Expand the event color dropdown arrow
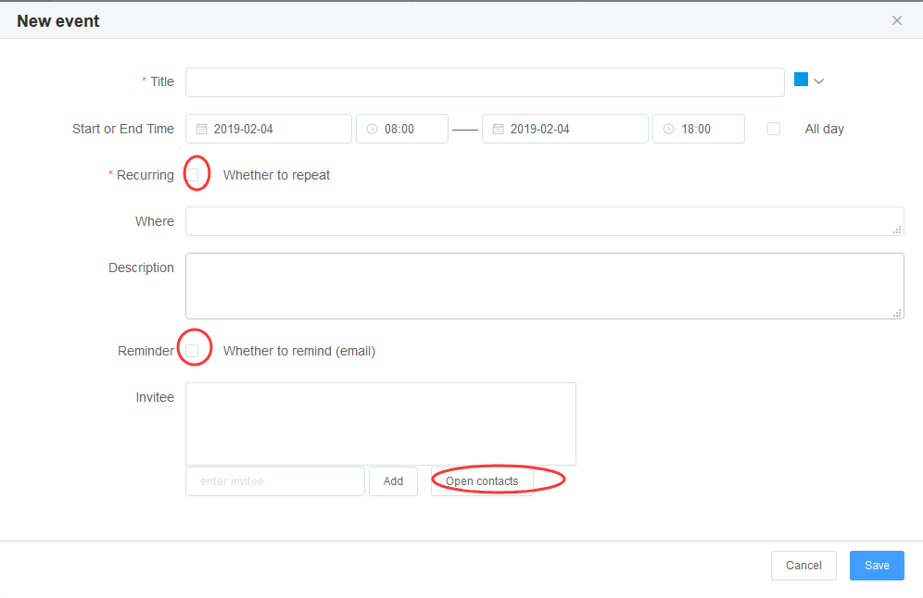Viewport: 923px width, 598px height. tap(819, 81)
